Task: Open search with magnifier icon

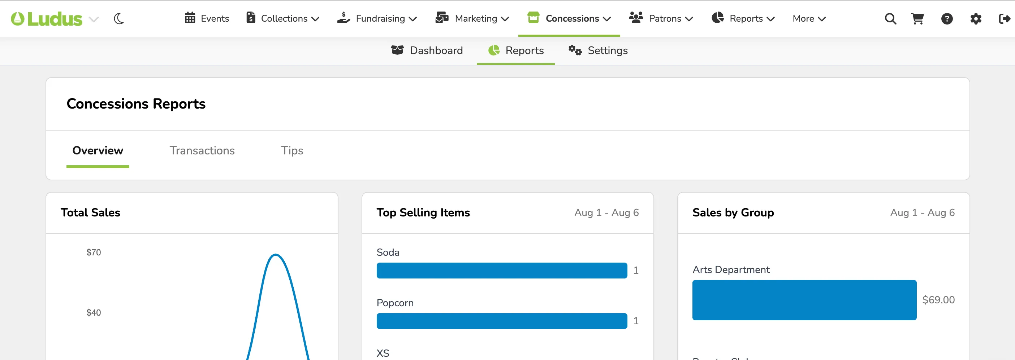Action: point(890,18)
